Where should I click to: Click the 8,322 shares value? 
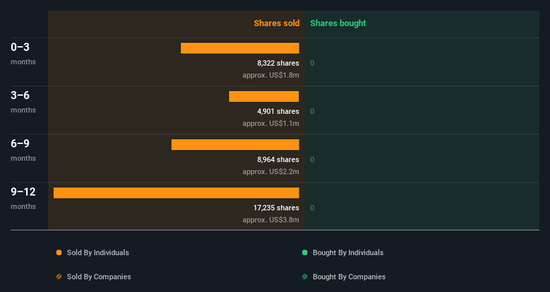[x=278, y=63]
